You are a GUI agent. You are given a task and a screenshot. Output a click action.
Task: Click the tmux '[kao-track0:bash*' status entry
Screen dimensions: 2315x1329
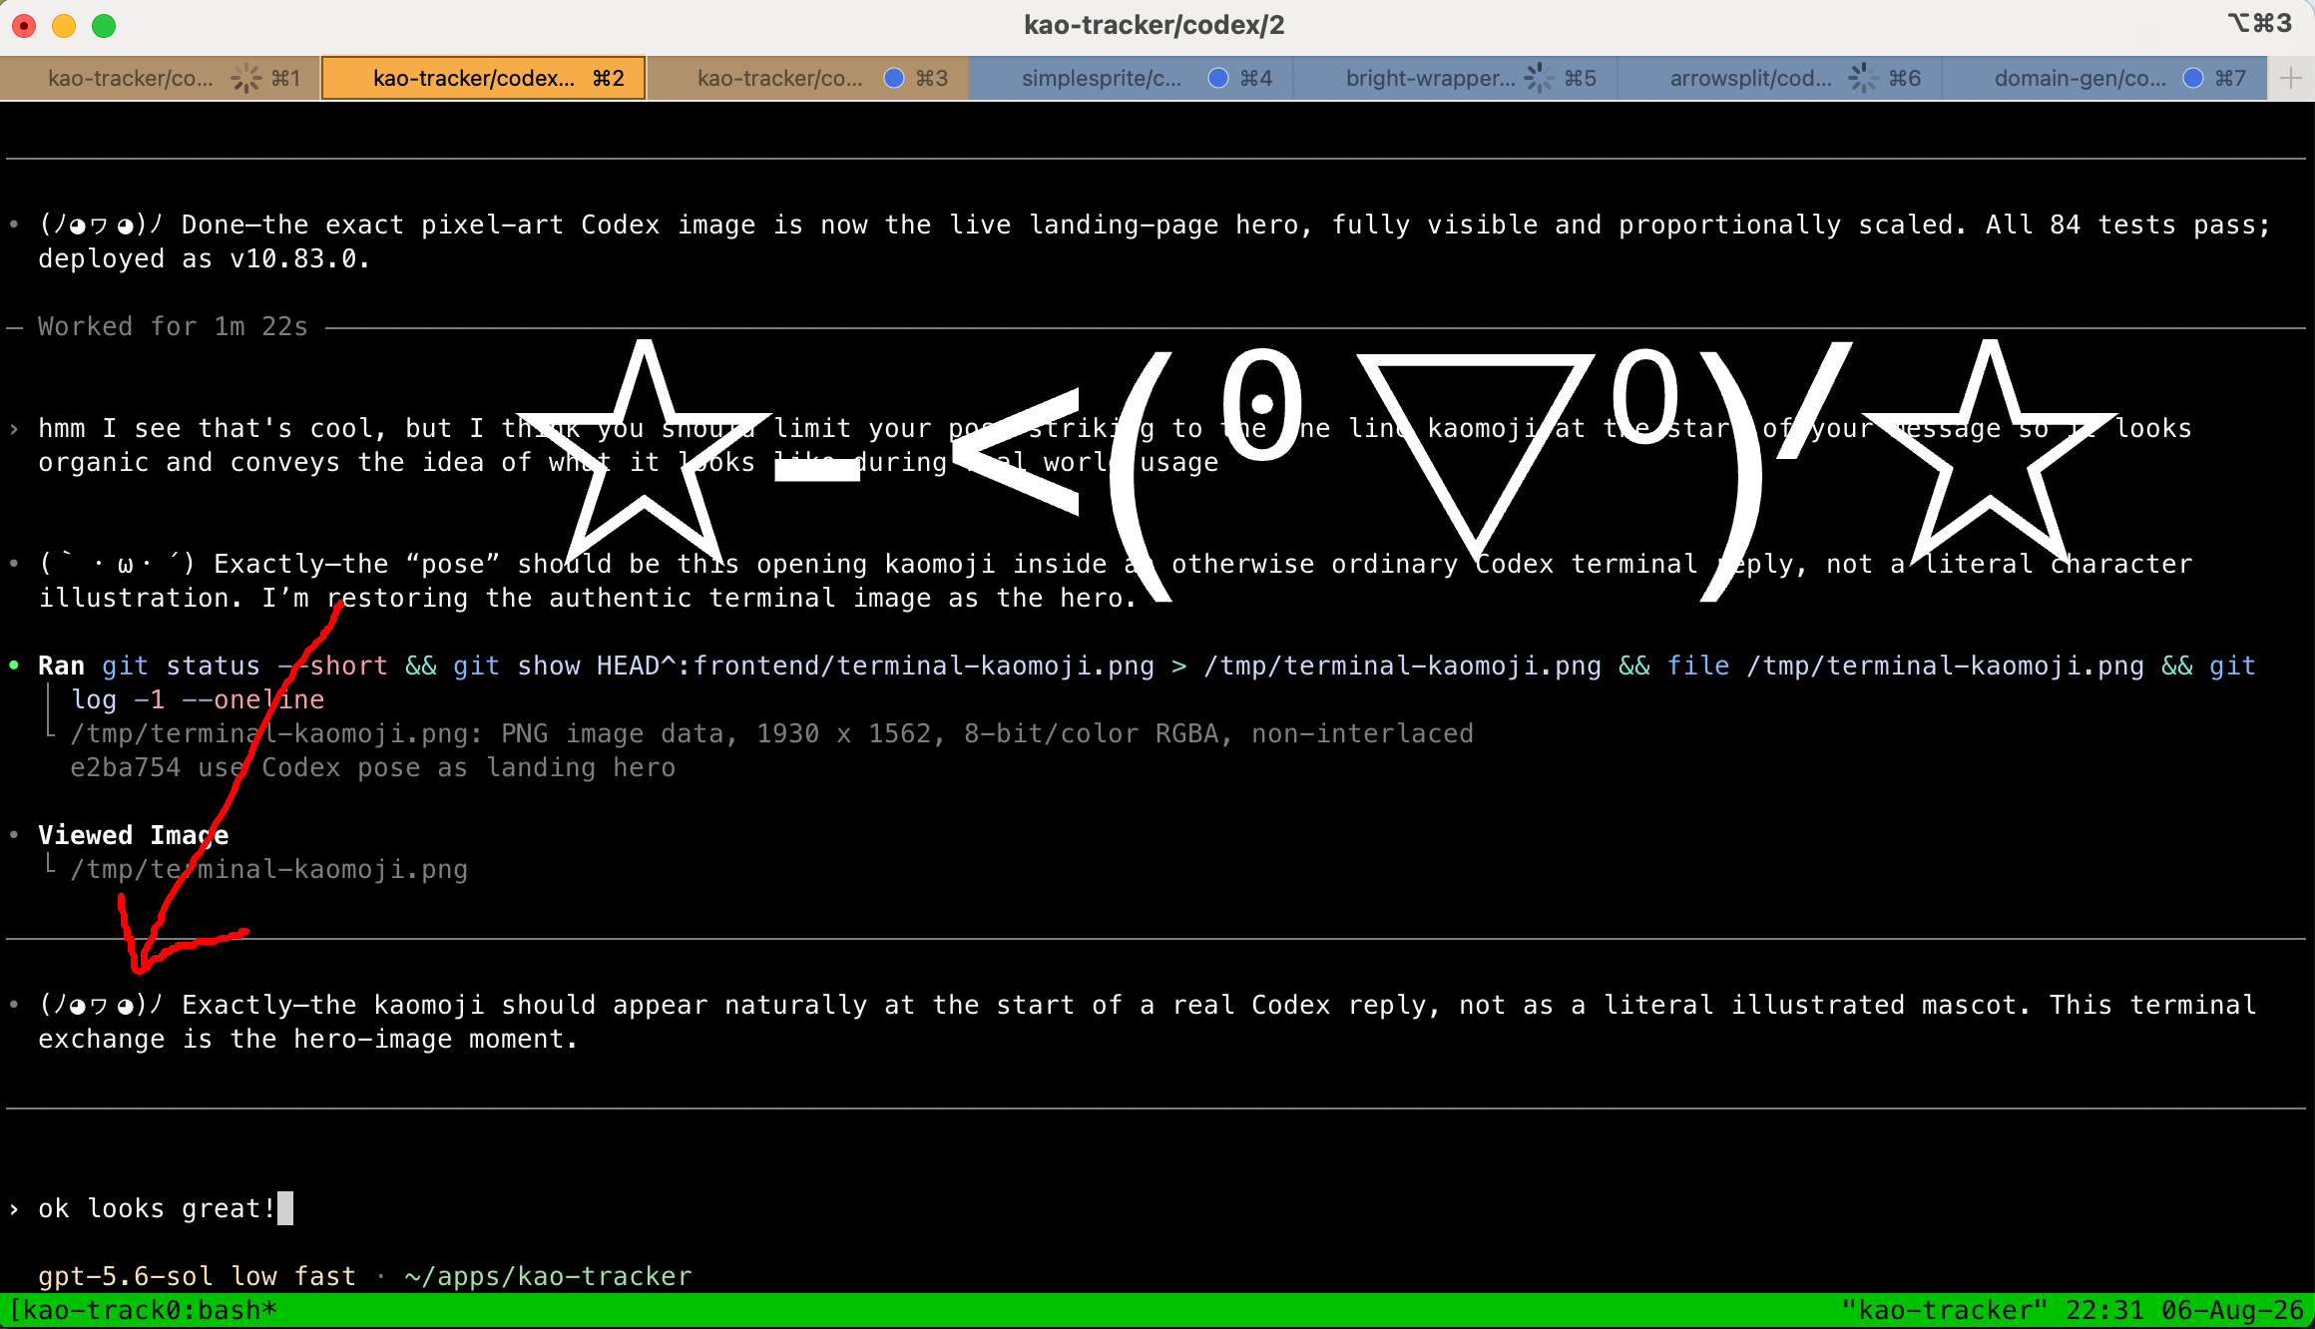[x=143, y=1310]
